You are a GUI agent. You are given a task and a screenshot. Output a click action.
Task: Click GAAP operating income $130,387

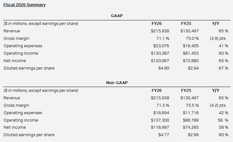160,53
